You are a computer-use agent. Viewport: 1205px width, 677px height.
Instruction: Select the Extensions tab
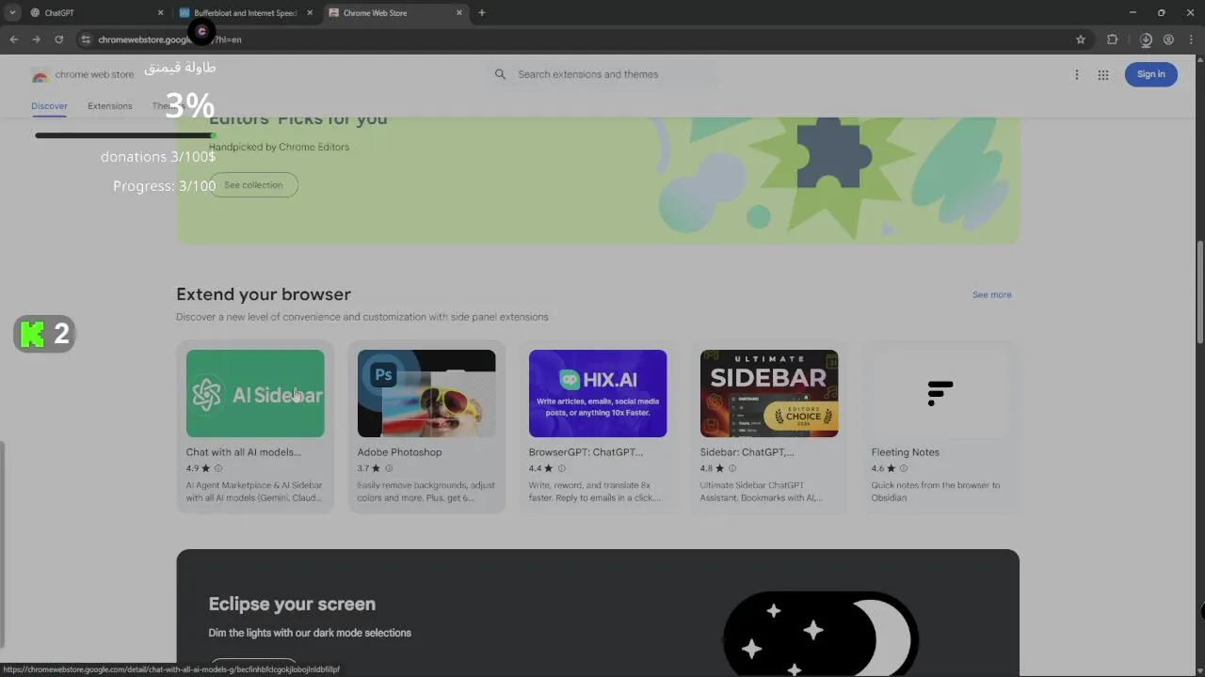110,106
